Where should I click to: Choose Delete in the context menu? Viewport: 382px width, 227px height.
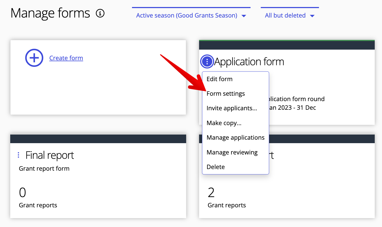tap(216, 167)
